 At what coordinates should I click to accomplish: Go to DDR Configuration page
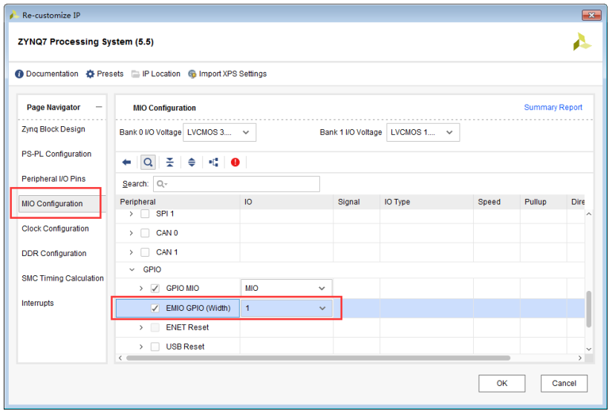tap(54, 254)
